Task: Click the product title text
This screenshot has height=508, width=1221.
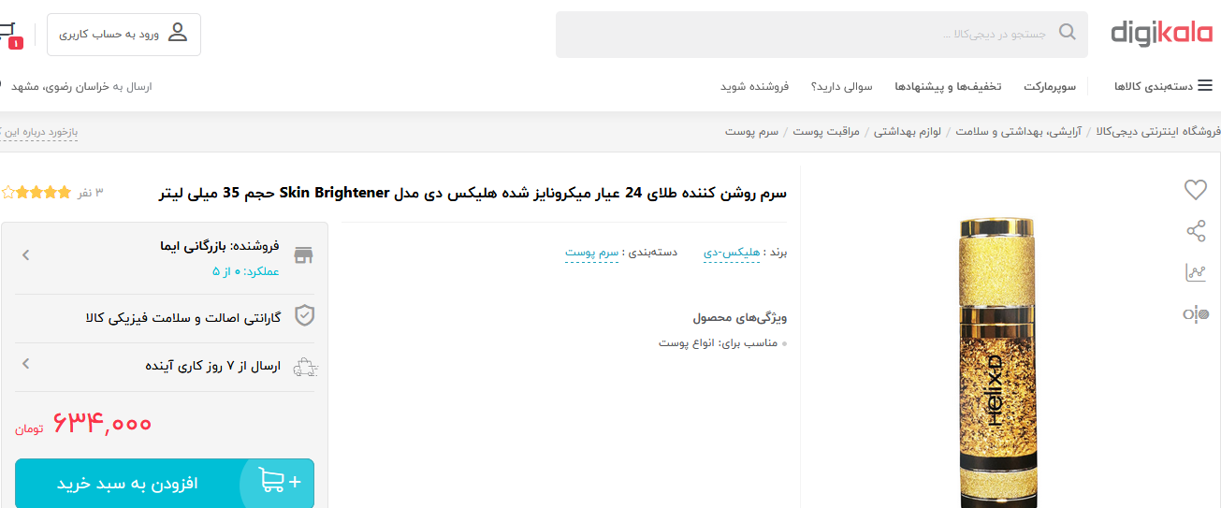Action: tap(472, 194)
